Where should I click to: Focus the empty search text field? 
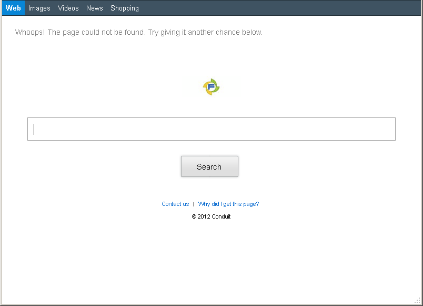211,129
